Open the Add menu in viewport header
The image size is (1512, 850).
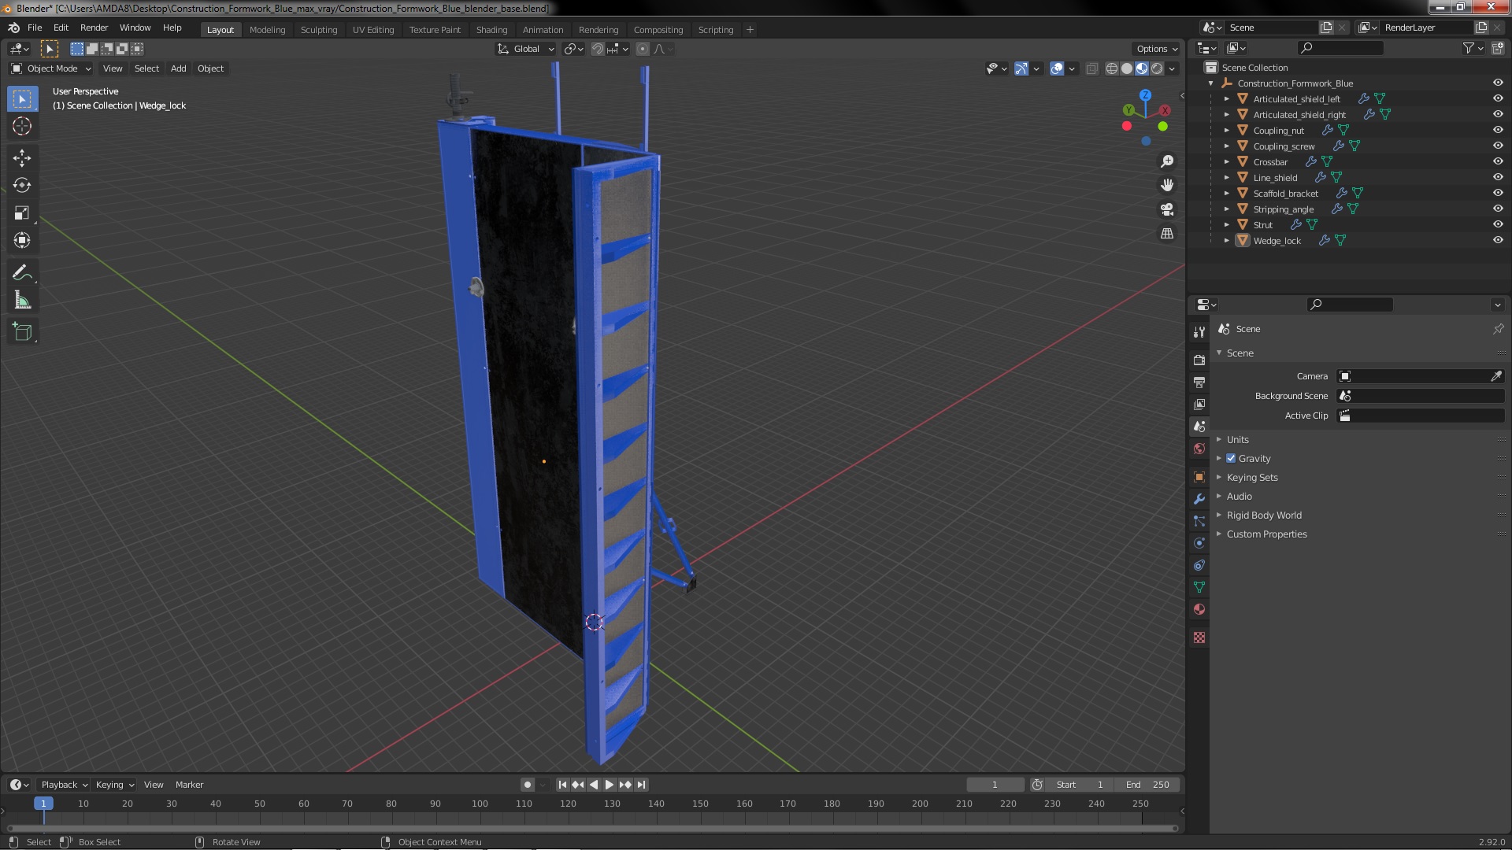point(179,68)
